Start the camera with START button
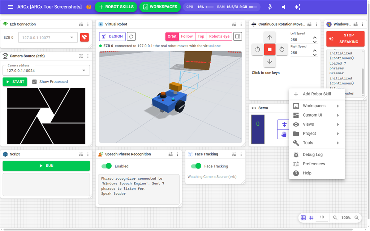The image size is (370, 231). (x=15, y=82)
